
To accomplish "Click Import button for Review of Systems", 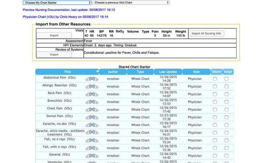I will (x=54, y=55).
